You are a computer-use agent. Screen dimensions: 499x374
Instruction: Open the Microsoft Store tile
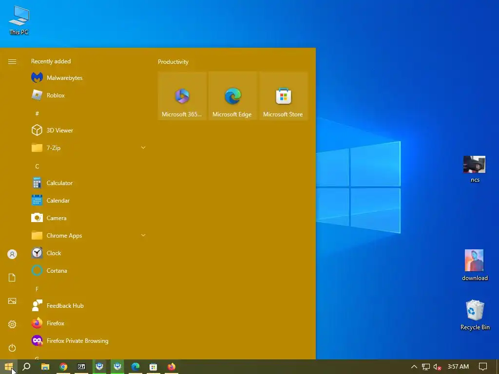[283, 96]
